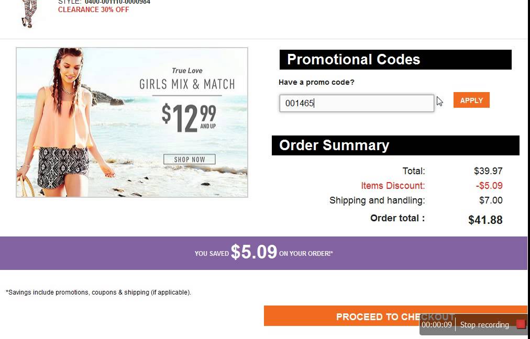The height and width of the screenshot is (339, 530).
Task: Click the leggings product thumbnail
Action: coord(27,14)
